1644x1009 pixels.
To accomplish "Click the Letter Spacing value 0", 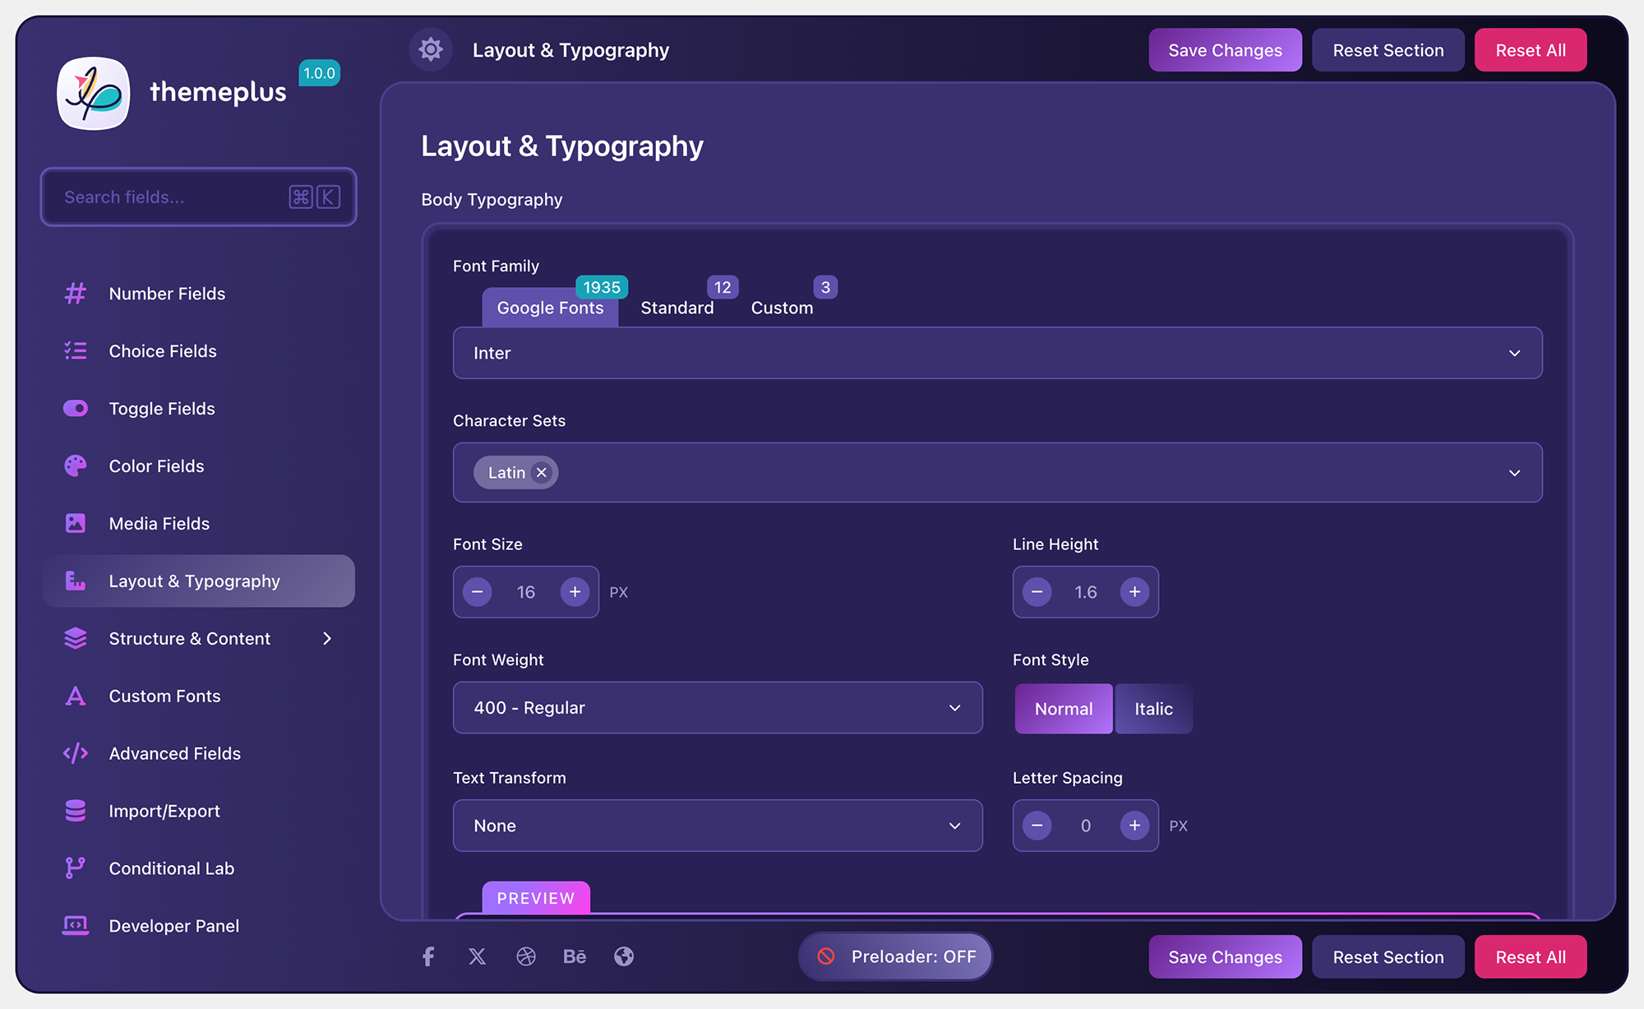I will click(1086, 826).
